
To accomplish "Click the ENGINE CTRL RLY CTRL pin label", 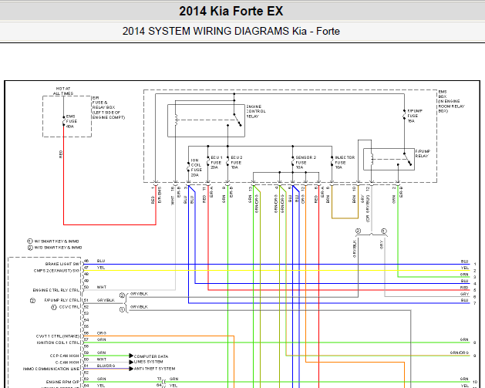I will coord(56,290).
